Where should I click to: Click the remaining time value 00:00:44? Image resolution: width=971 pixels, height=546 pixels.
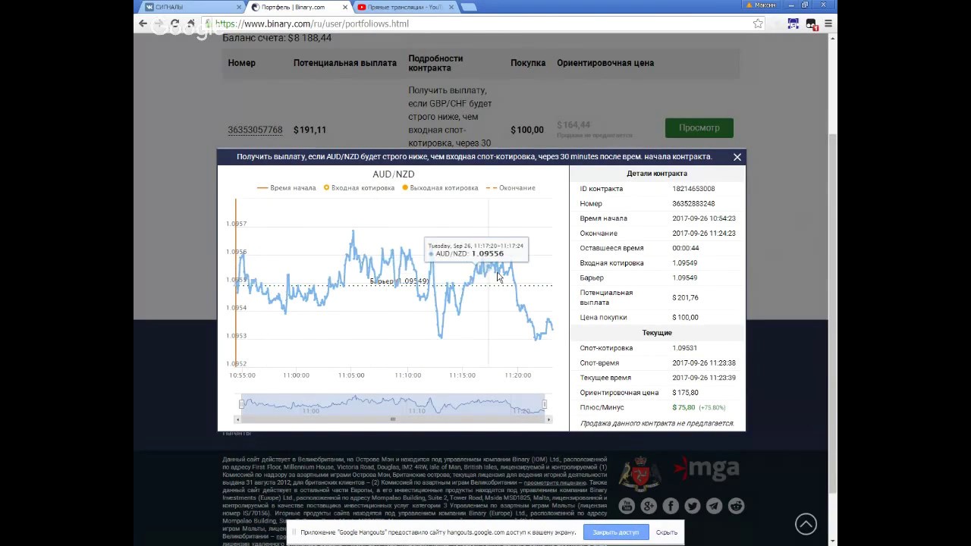(x=685, y=248)
